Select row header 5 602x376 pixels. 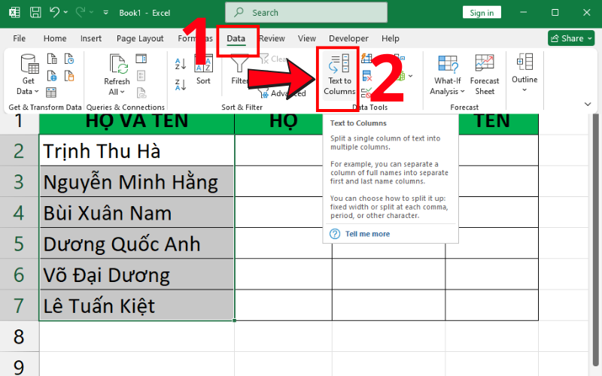tap(20, 243)
